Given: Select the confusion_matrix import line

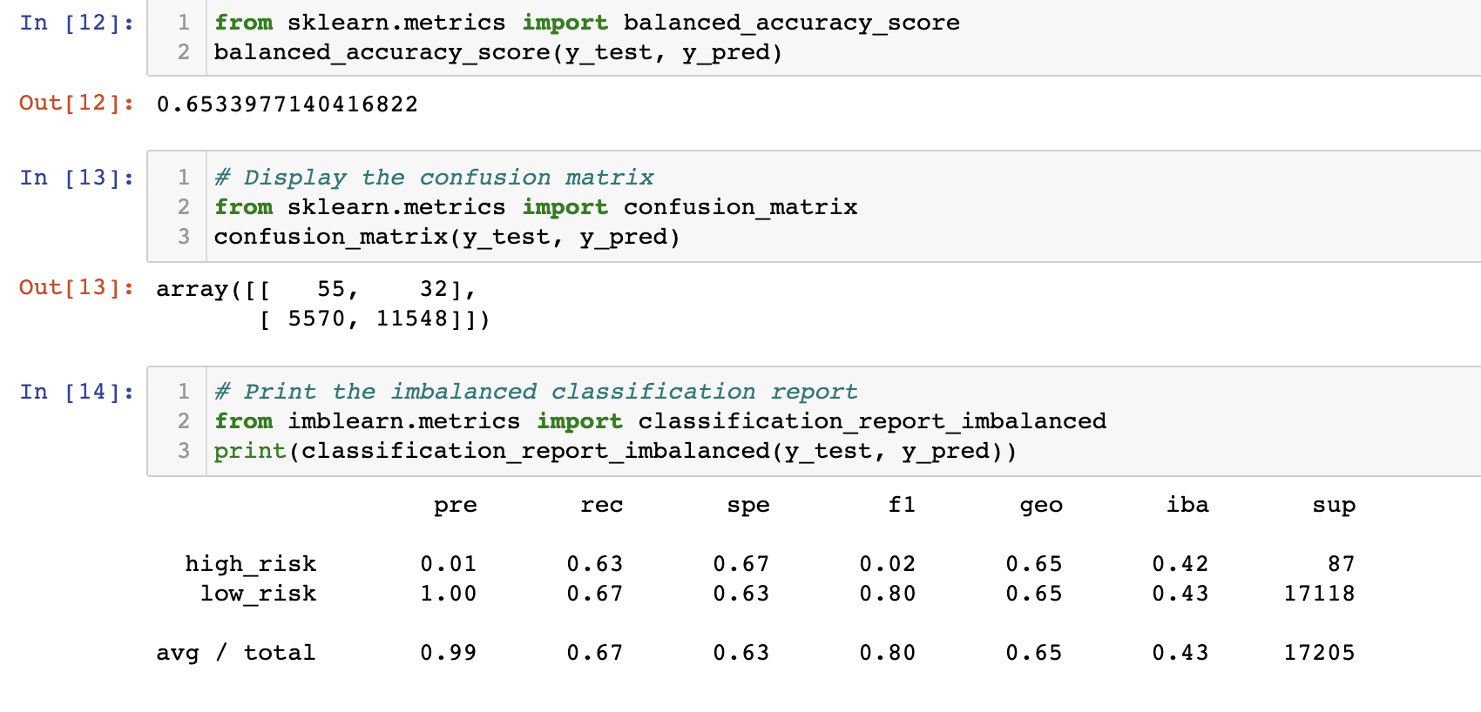Looking at the screenshot, I should coord(536,207).
